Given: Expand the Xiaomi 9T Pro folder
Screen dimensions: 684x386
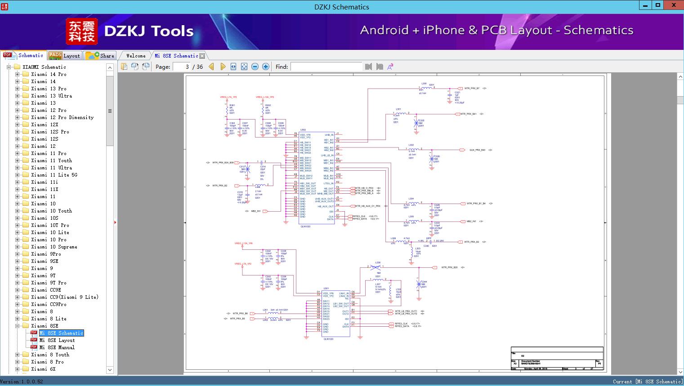Looking at the screenshot, I should pos(17,283).
